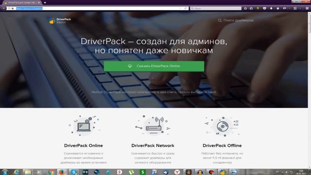Reload the page with the refresh icon

tap(186, 8)
